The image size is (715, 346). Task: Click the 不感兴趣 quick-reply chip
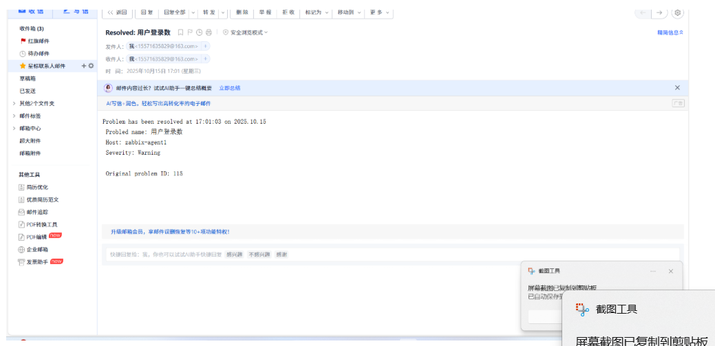point(259,255)
